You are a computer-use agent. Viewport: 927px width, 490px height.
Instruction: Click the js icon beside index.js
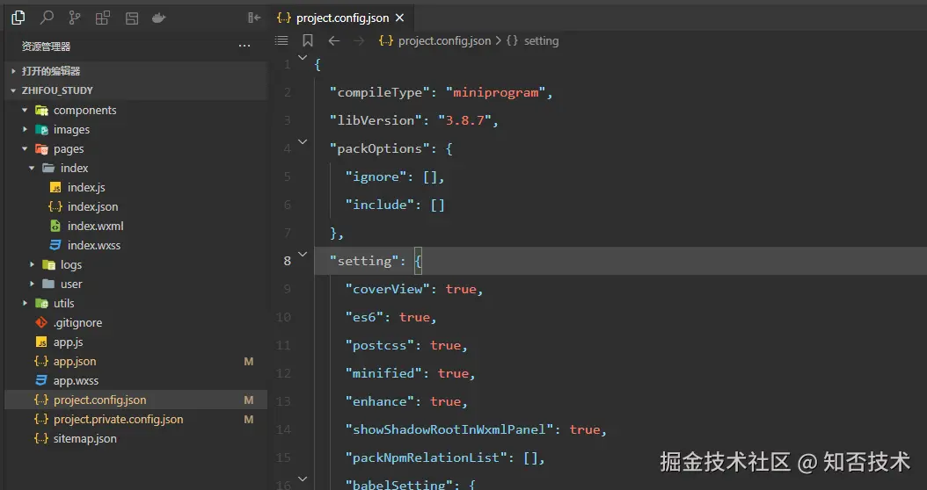coord(55,188)
